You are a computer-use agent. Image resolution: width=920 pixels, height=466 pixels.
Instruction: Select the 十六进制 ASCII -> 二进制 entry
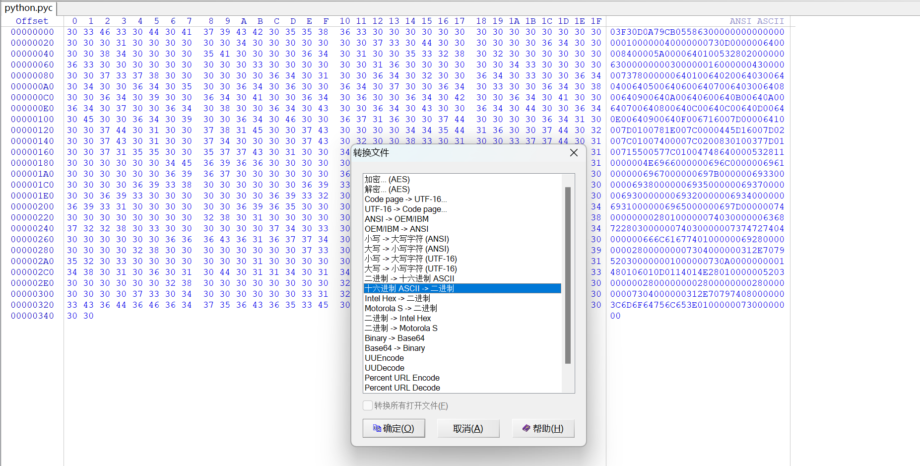pos(409,288)
